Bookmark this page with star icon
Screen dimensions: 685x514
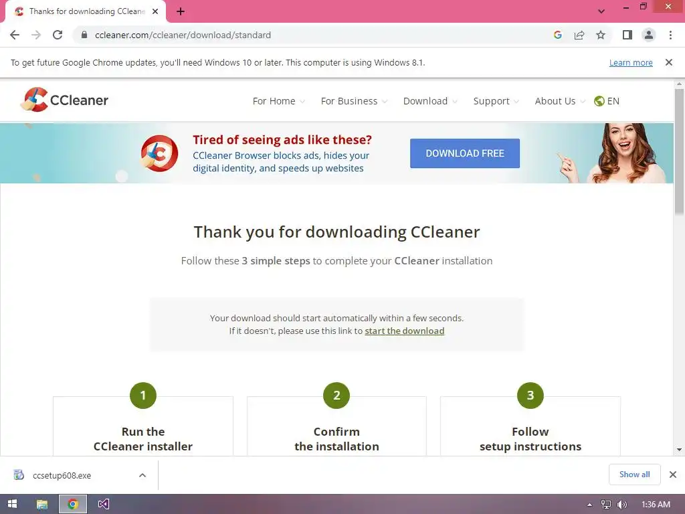[x=601, y=35]
